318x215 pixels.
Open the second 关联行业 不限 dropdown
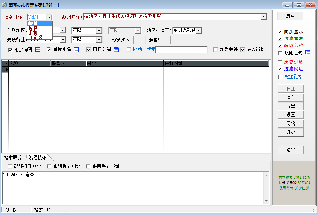[x=99, y=40]
